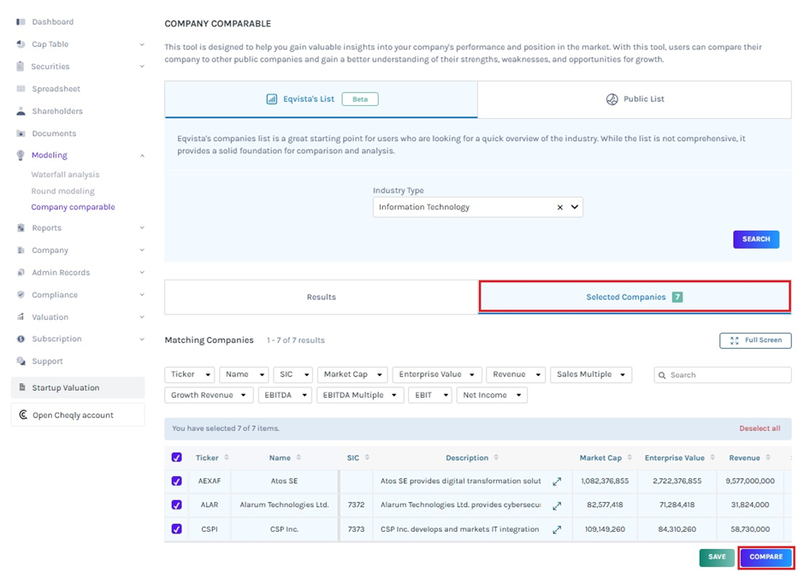Click the Shareholders person icon
The width and height of the screenshot is (804, 572).
click(21, 111)
